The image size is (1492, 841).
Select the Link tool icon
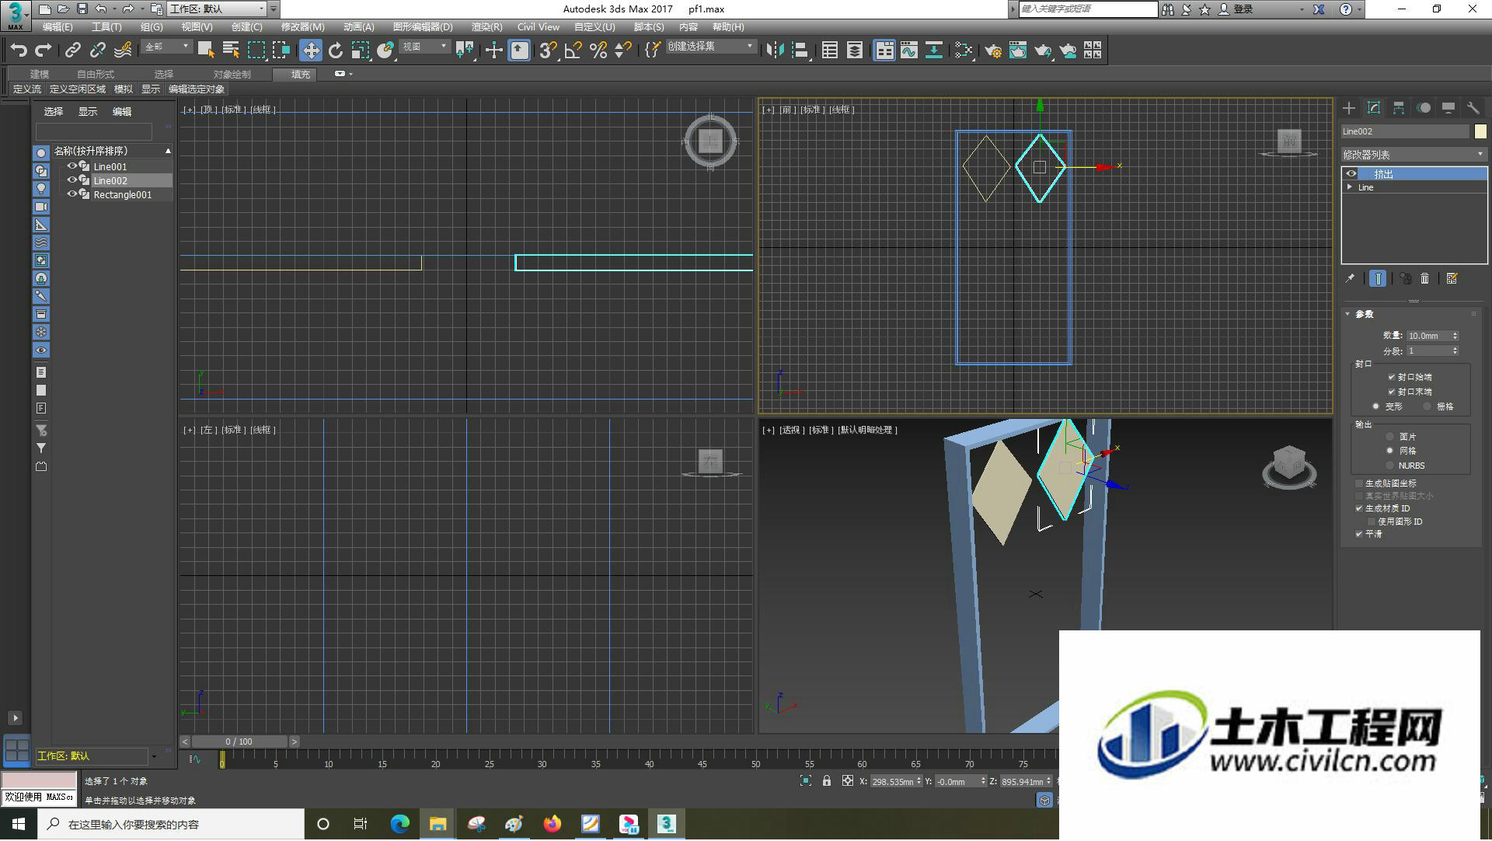tap(72, 51)
